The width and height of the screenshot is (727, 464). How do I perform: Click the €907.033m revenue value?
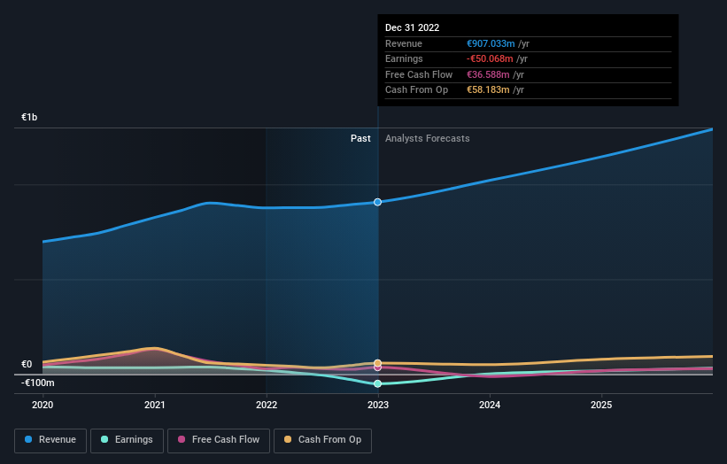[x=491, y=43]
